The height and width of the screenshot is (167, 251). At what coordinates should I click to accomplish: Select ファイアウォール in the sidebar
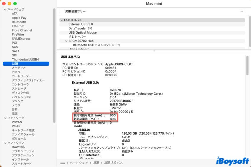(23, 134)
